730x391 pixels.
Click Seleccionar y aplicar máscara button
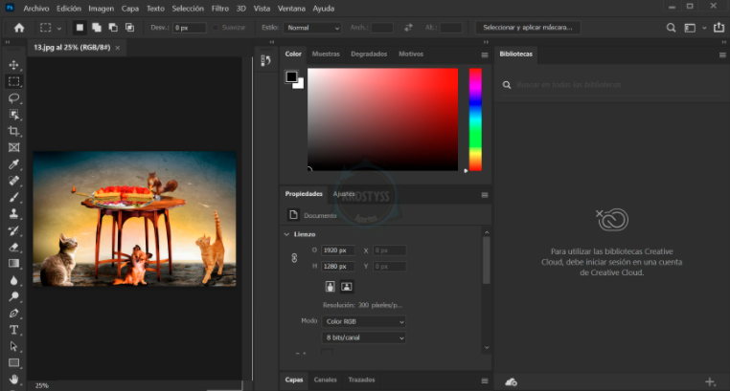click(x=528, y=28)
